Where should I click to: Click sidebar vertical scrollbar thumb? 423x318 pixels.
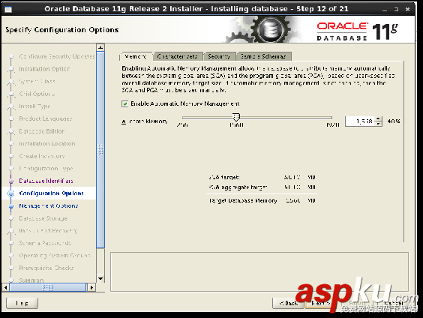[100, 150]
